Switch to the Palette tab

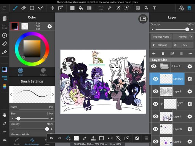pyautogui.click(x=43, y=72)
